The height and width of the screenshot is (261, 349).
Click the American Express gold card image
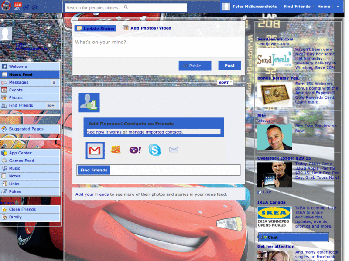pos(275,94)
